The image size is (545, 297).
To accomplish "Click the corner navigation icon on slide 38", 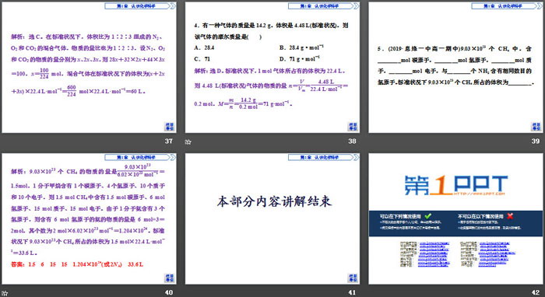I will (353, 126).
